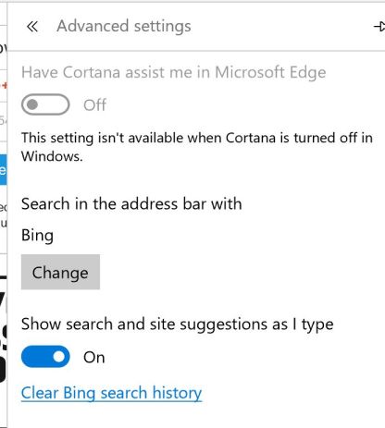
Task: Toggle Have Cortana assist me switch
Action: 45,104
